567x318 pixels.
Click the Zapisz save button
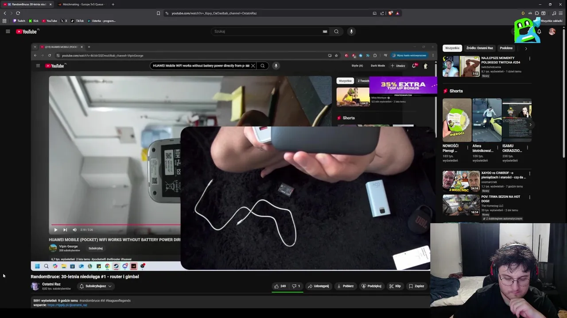click(x=416, y=286)
